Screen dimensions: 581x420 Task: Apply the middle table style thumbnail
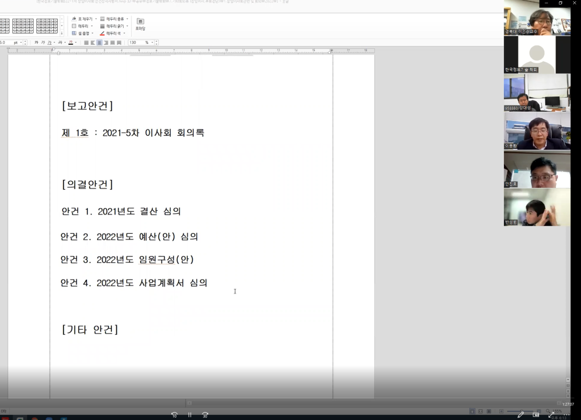[23, 26]
